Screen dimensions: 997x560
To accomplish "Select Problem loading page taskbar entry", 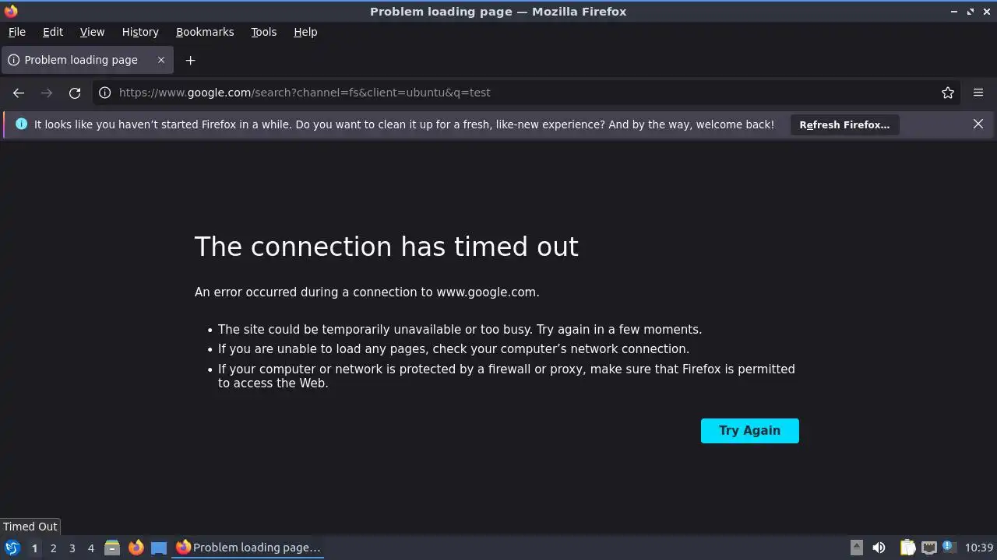I will [248, 548].
